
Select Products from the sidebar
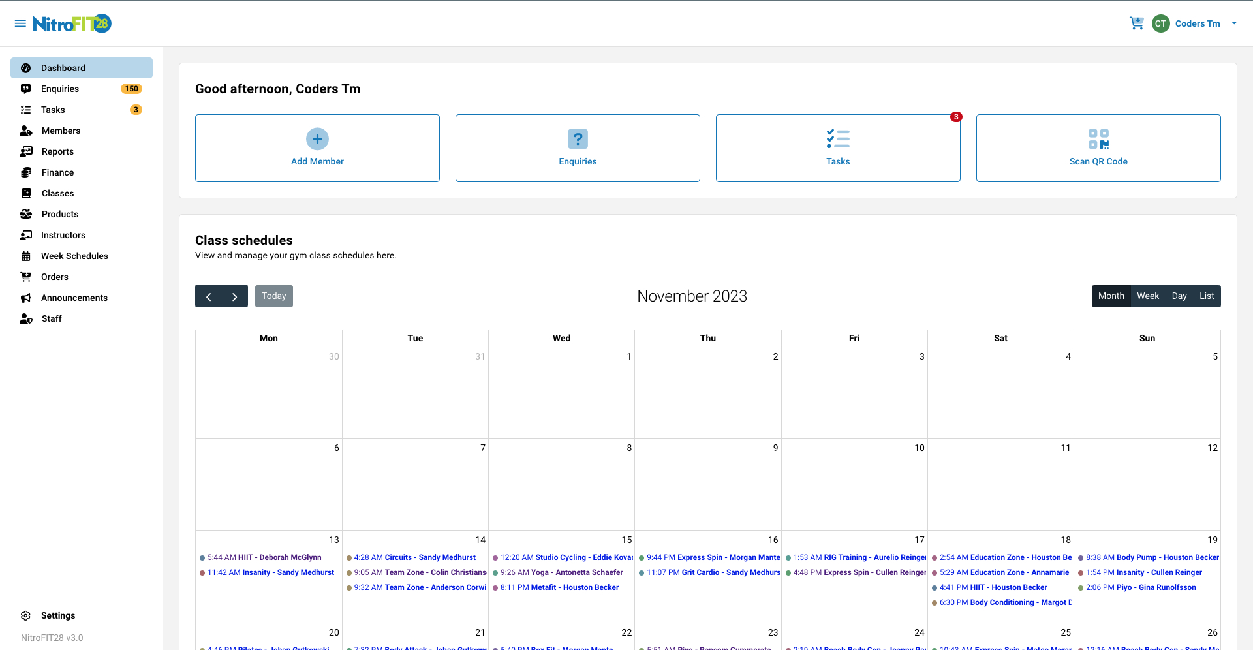(59, 214)
